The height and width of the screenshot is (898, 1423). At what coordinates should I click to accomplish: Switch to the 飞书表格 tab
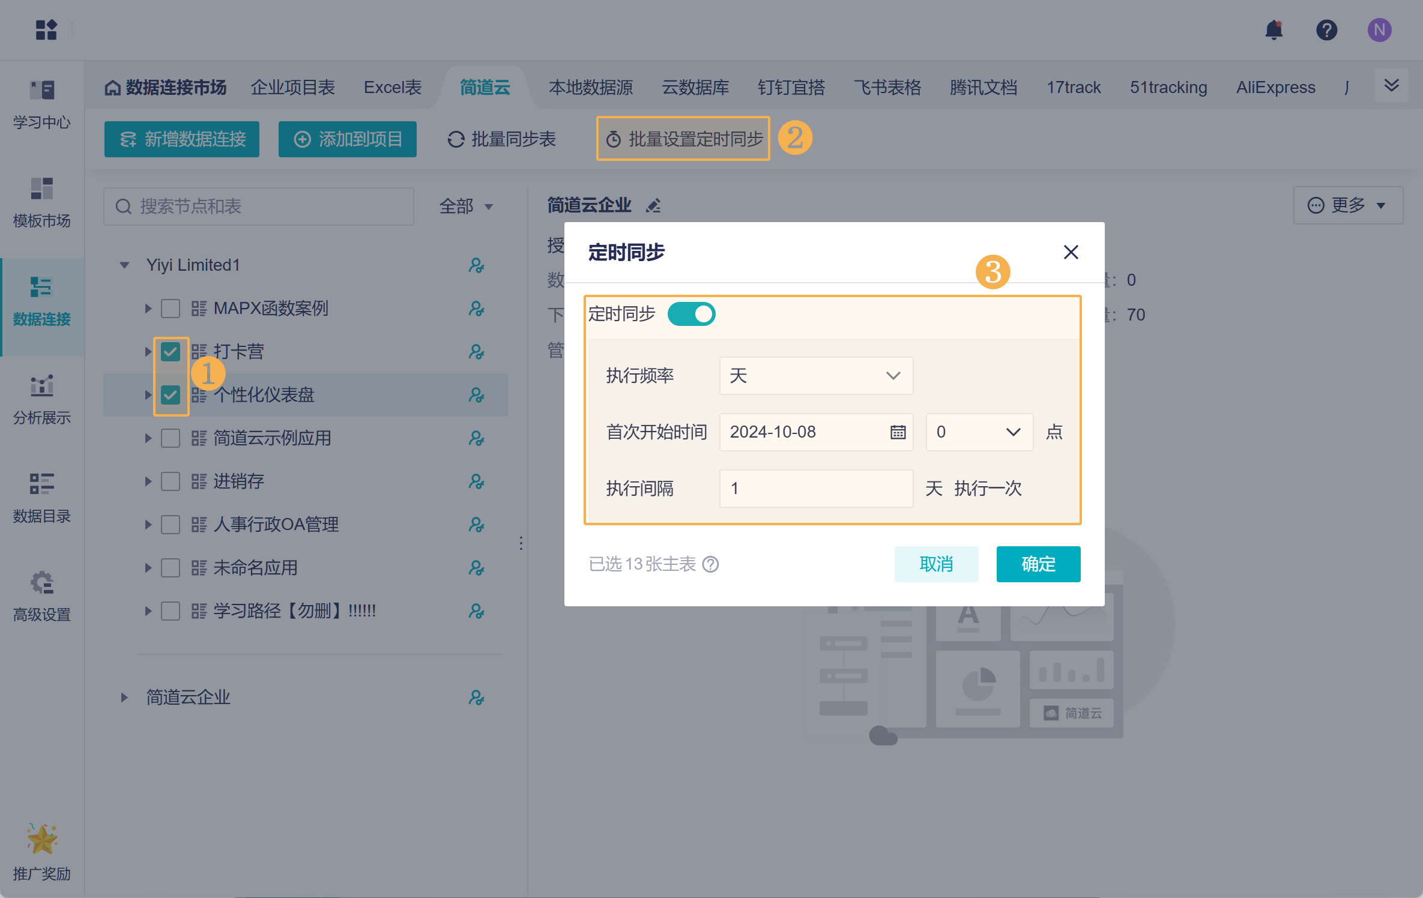tap(887, 88)
